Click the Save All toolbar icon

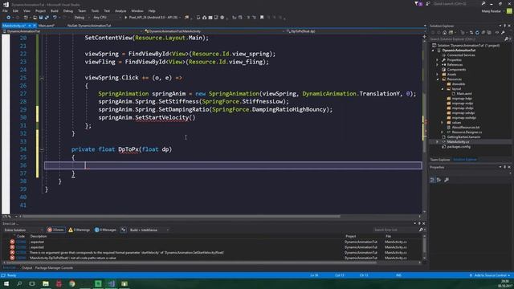coord(47,18)
